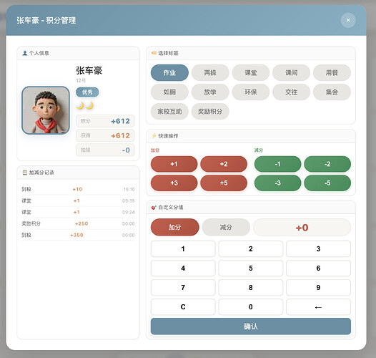Select the 放学 tag

tap(210, 92)
